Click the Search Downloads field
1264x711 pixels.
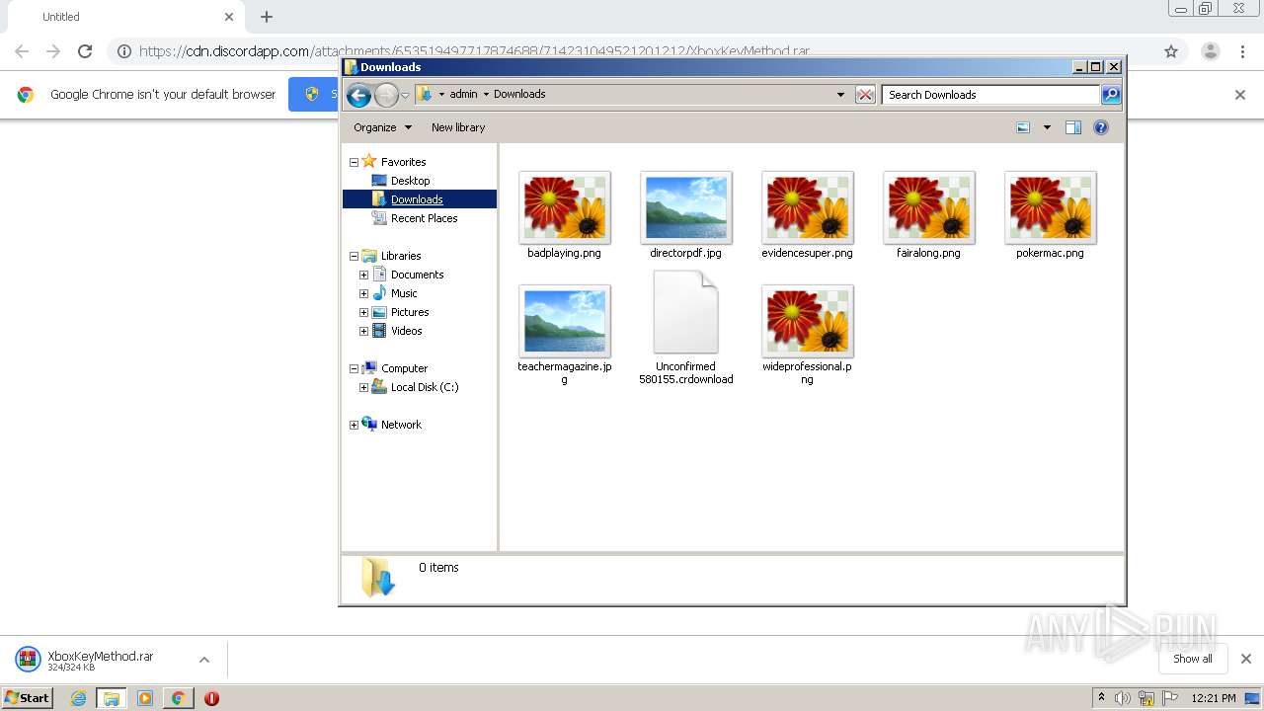tap(990, 95)
